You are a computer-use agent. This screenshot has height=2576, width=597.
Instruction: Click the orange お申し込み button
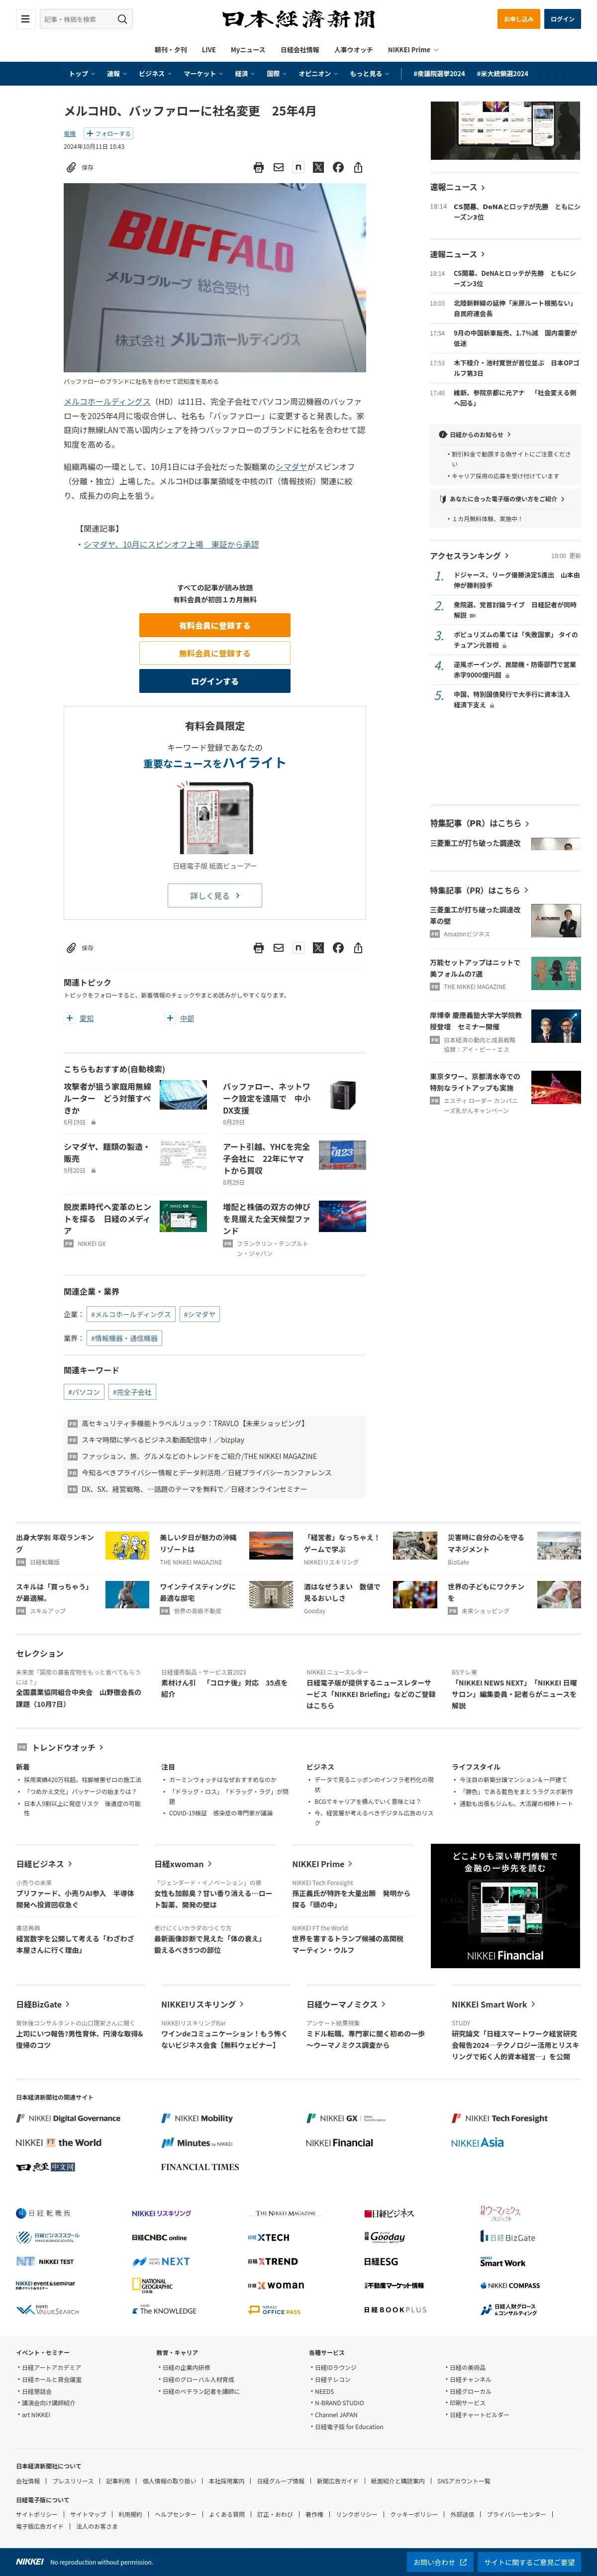coord(518,19)
